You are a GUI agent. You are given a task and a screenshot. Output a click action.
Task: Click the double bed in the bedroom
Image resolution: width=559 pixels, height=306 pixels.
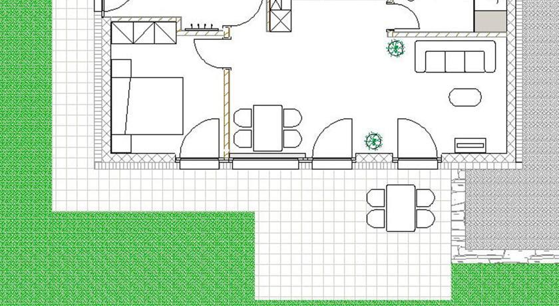coord(148,106)
